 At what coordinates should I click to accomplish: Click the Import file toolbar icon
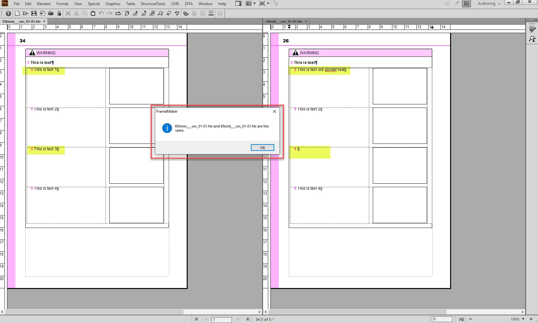click(x=42, y=13)
